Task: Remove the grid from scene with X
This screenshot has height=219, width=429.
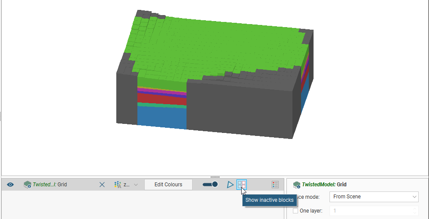Action: point(102,185)
